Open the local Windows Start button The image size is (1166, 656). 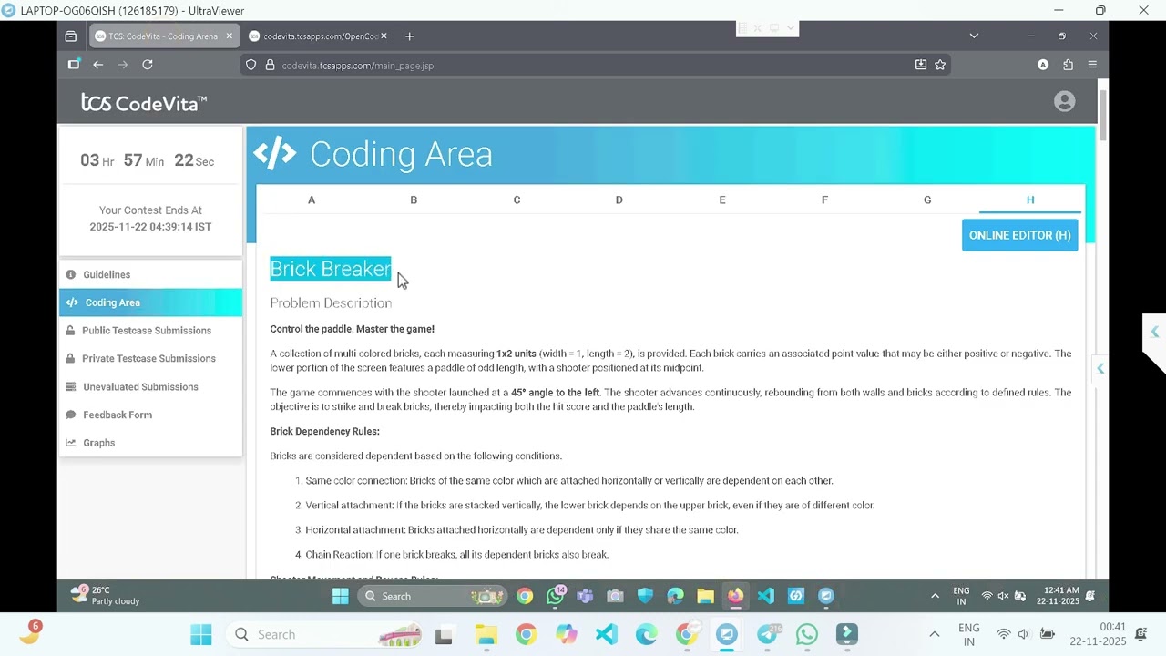pos(201,634)
